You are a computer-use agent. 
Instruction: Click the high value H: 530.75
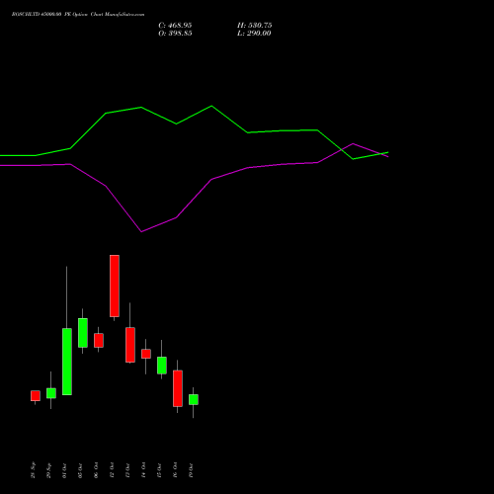(x=254, y=26)
